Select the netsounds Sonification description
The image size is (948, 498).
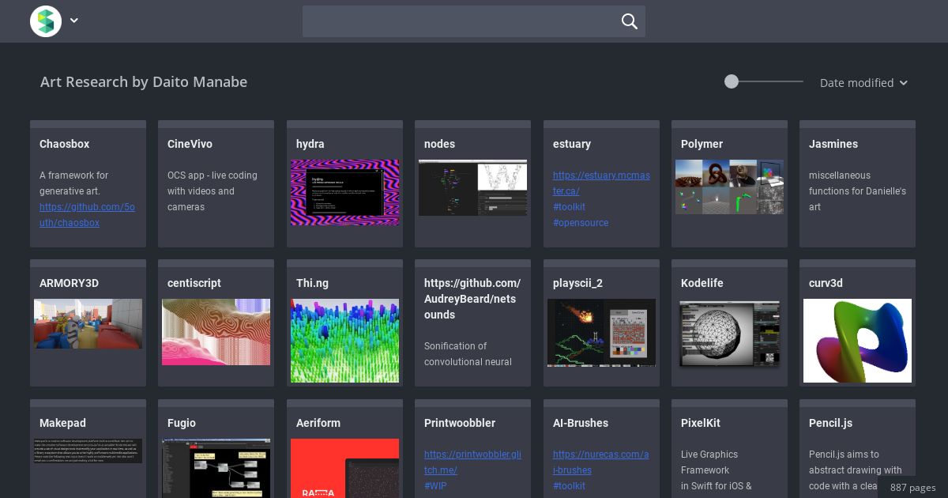[468, 354]
